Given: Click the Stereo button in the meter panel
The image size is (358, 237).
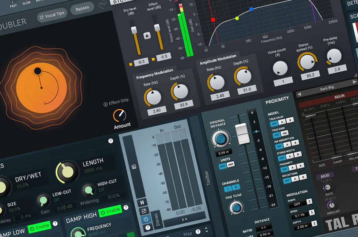Looking at the screenshot, I should (x=157, y=219).
